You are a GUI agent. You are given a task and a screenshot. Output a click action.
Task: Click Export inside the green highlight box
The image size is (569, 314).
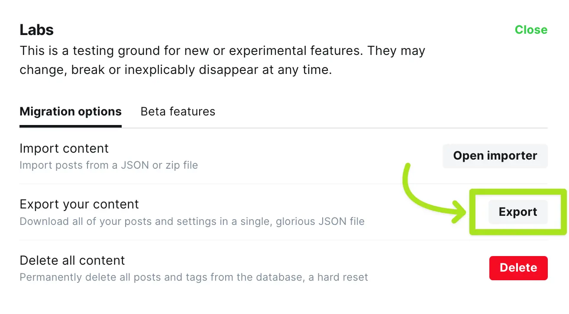click(518, 212)
